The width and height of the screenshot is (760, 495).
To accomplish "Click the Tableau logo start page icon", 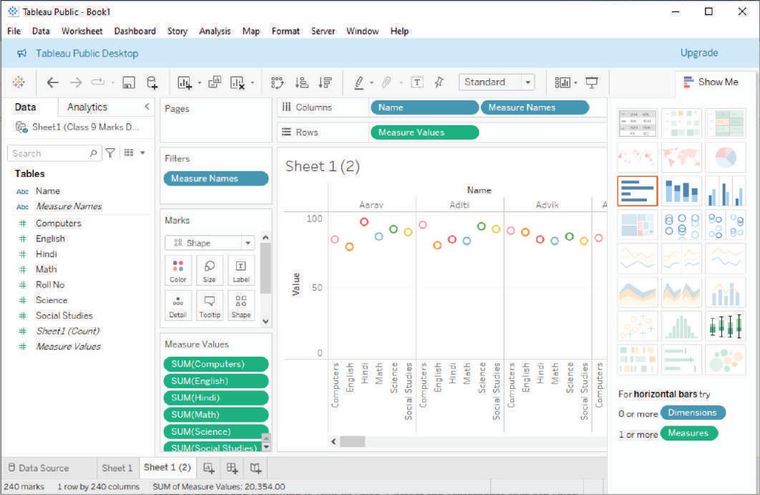I will (x=19, y=82).
